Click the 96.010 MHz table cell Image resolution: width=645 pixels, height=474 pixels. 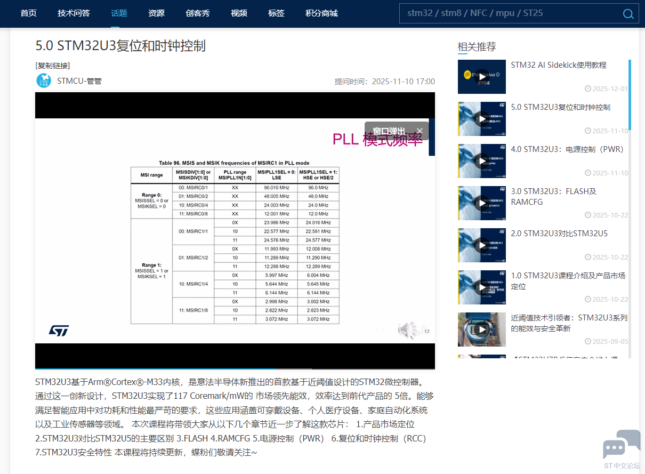pos(276,188)
